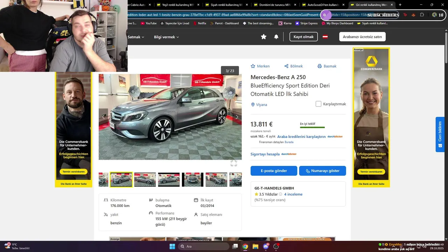Open File Explorer from the taskbar
The width and height of the screenshot is (448, 252).
point(255,246)
